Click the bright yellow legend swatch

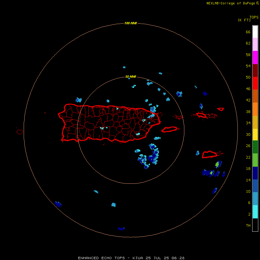coord(255,135)
